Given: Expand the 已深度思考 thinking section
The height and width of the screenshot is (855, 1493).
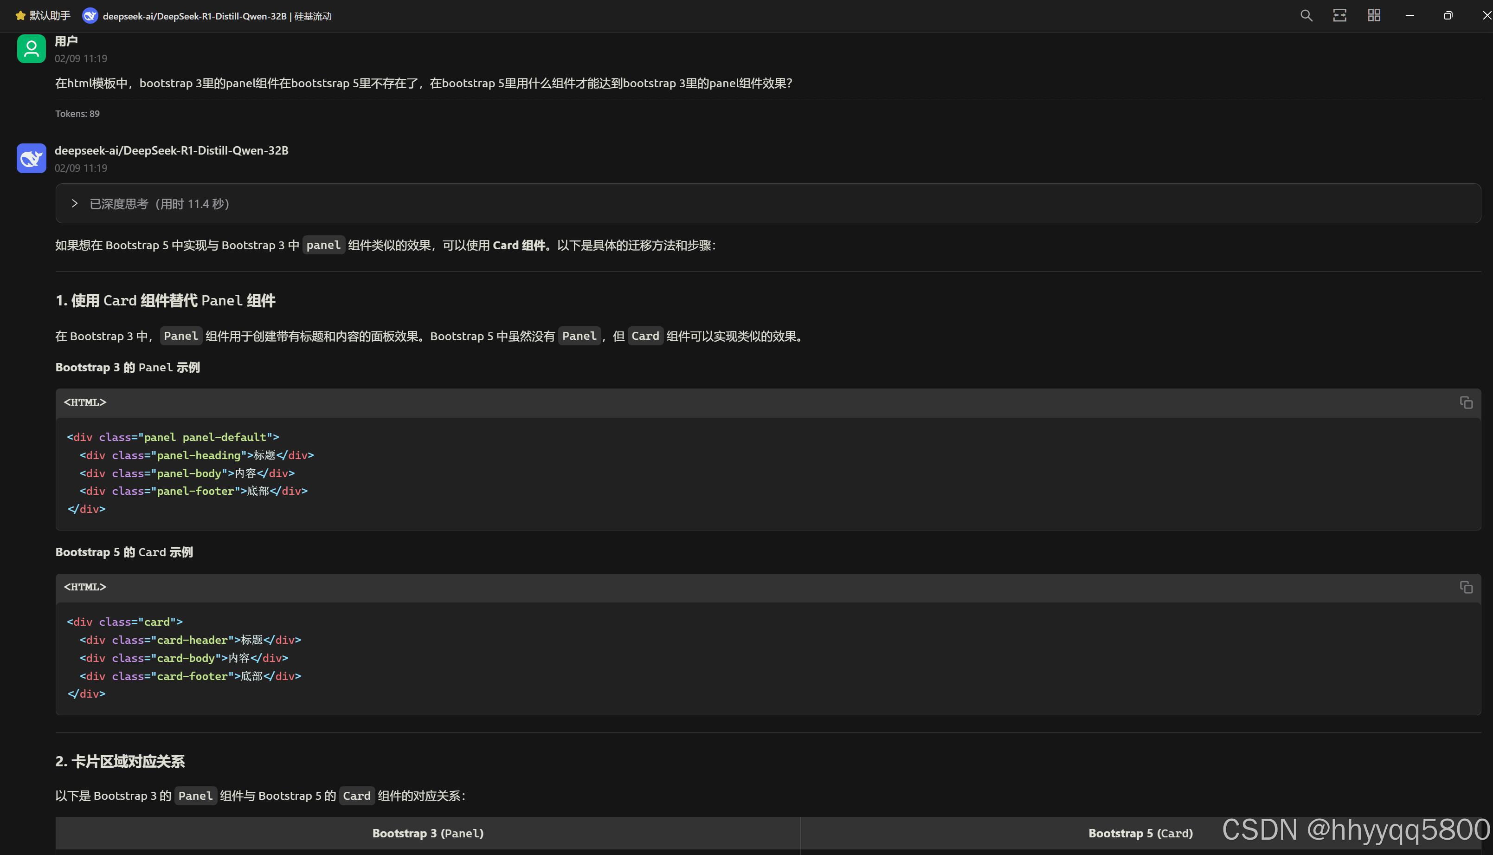Looking at the screenshot, I should (75, 203).
